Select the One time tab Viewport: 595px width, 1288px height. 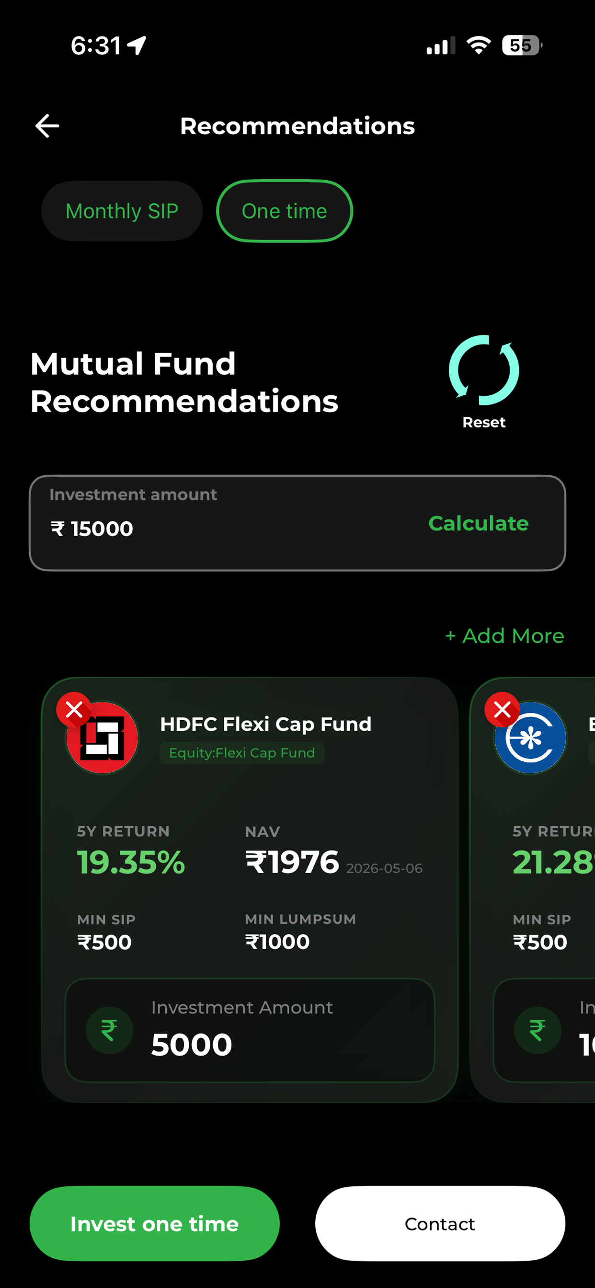(x=285, y=211)
